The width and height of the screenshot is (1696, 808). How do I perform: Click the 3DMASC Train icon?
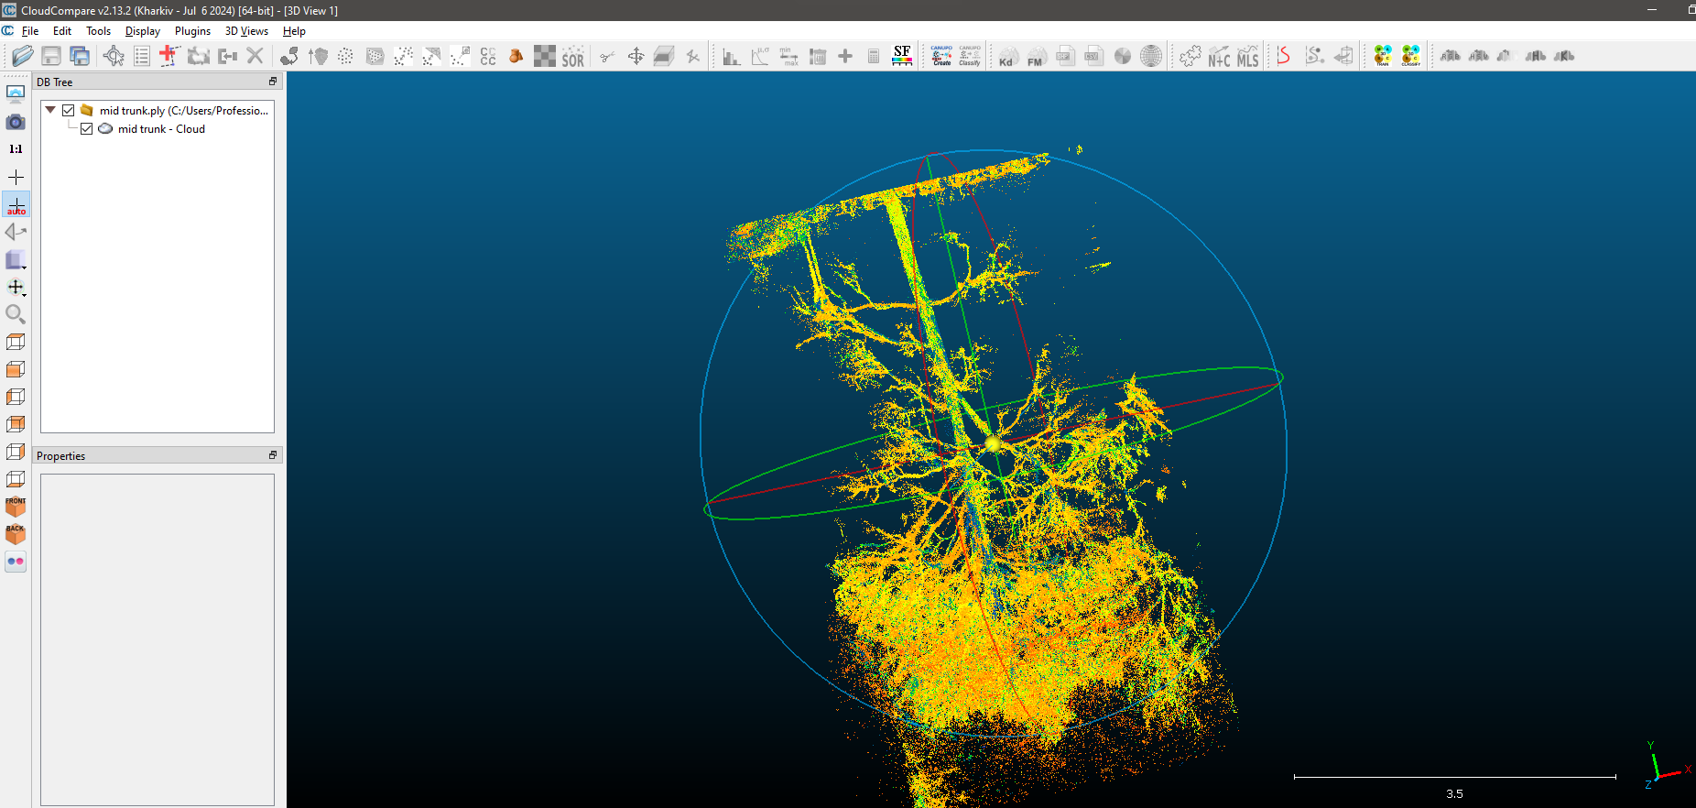1383,56
